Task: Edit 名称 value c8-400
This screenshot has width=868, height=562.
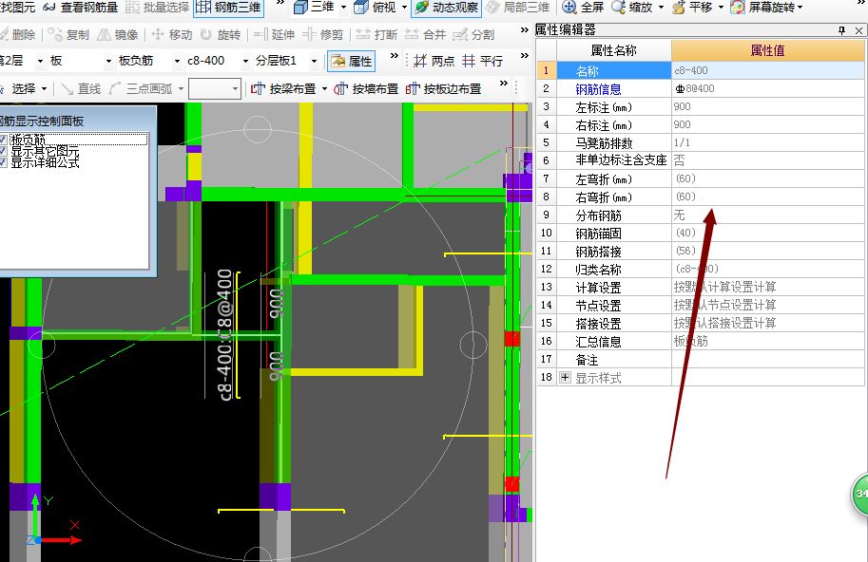Action: pos(768,71)
